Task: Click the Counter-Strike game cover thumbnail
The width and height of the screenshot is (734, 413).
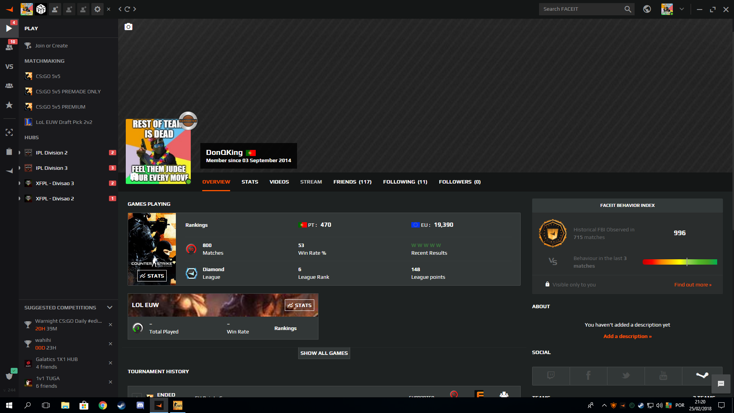Action: (152, 249)
